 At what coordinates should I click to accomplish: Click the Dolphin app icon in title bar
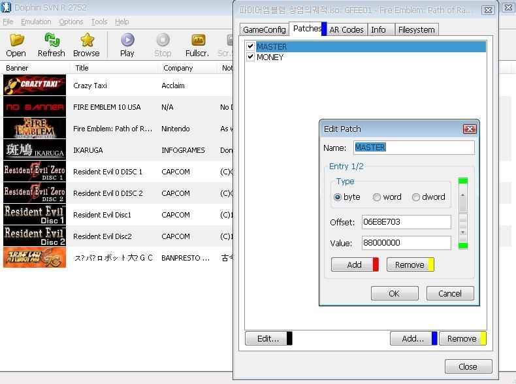point(6,7)
